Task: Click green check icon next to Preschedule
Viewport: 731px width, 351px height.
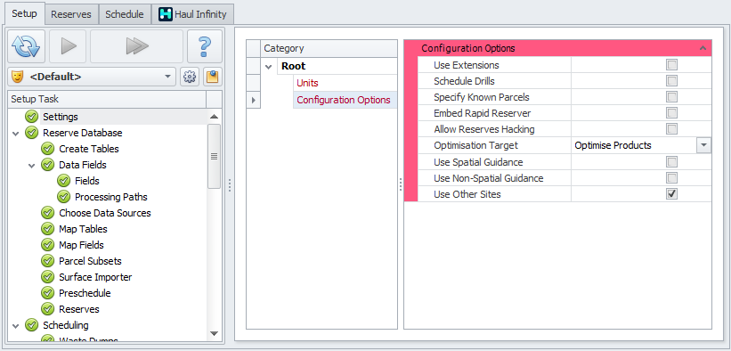Action: pyautogui.click(x=47, y=293)
